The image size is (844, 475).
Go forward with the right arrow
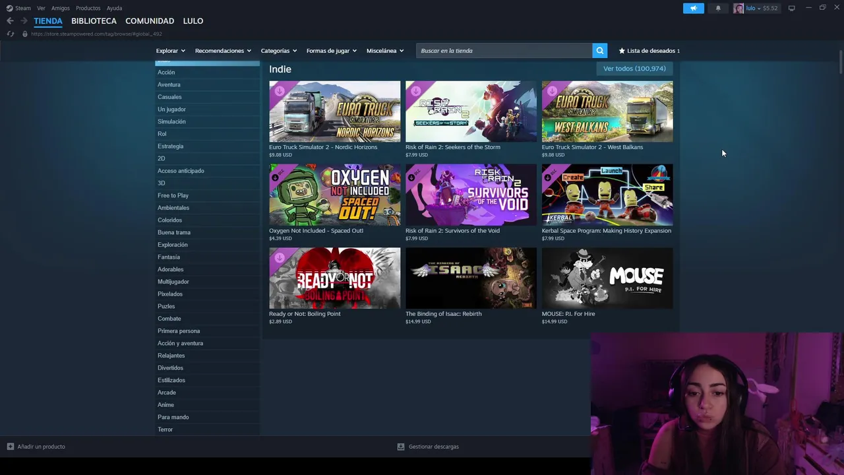coord(24,21)
